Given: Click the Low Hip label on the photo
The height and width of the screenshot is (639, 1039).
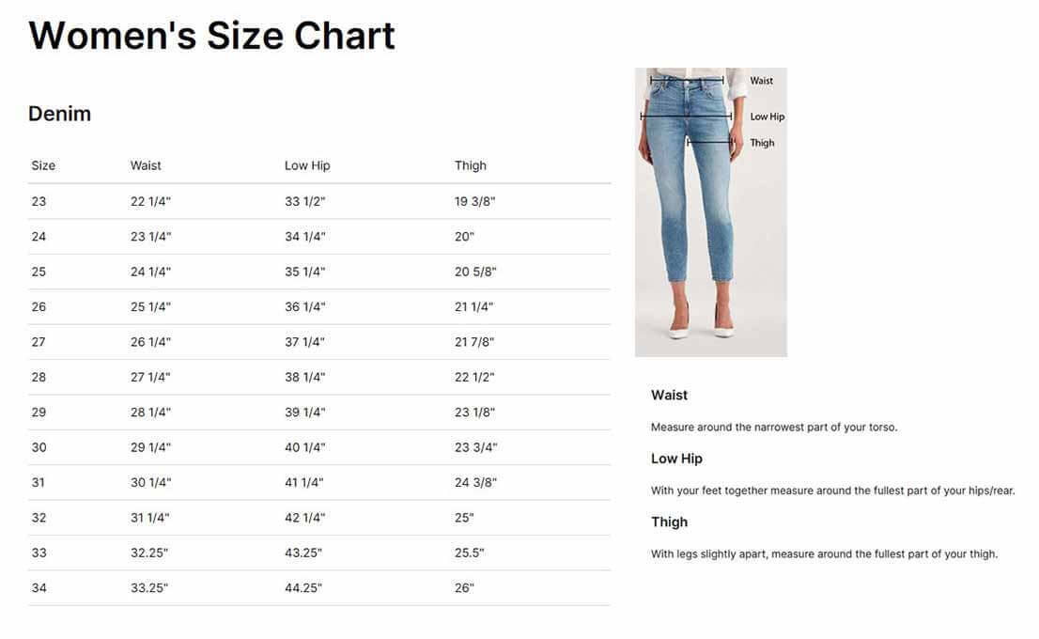Looking at the screenshot, I should pyautogui.click(x=768, y=117).
